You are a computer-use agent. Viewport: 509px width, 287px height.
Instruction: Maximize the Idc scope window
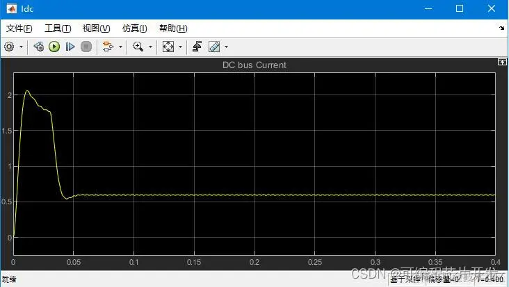point(460,9)
